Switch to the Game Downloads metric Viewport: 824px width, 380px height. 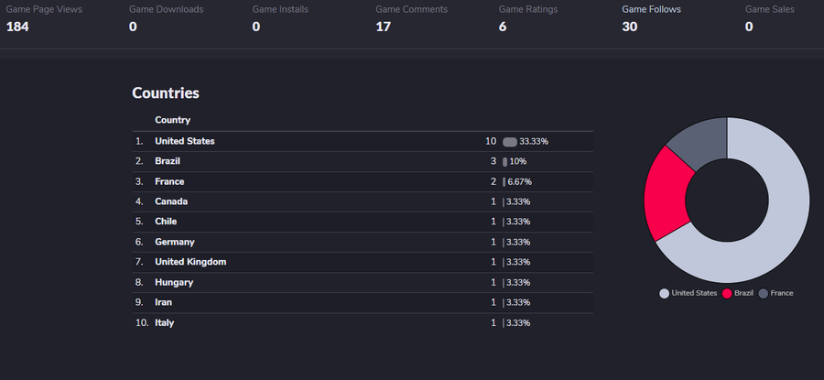pyautogui.click(x=166, y=17)
